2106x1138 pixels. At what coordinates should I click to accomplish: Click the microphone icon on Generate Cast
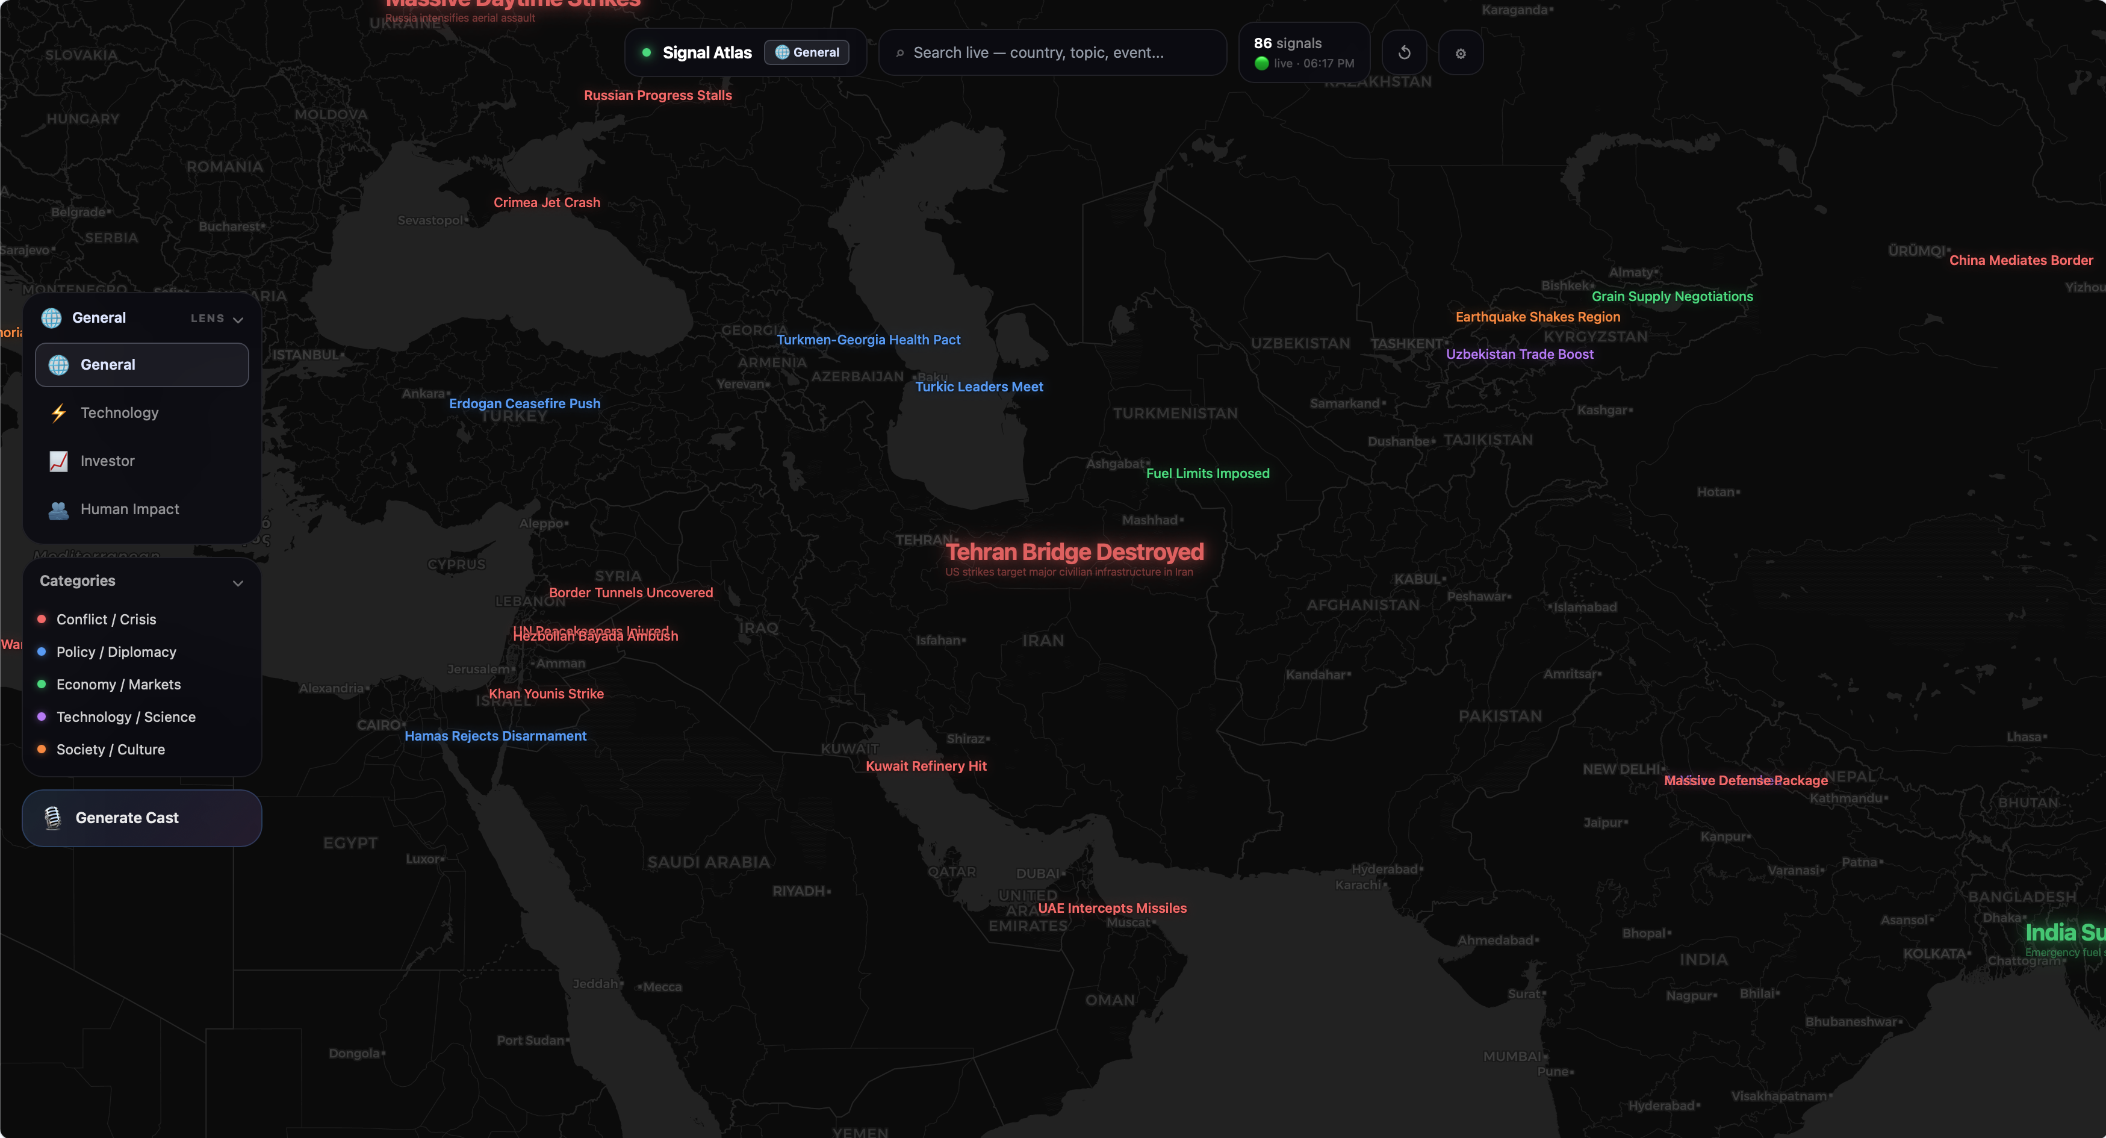(x=53, y=818)
